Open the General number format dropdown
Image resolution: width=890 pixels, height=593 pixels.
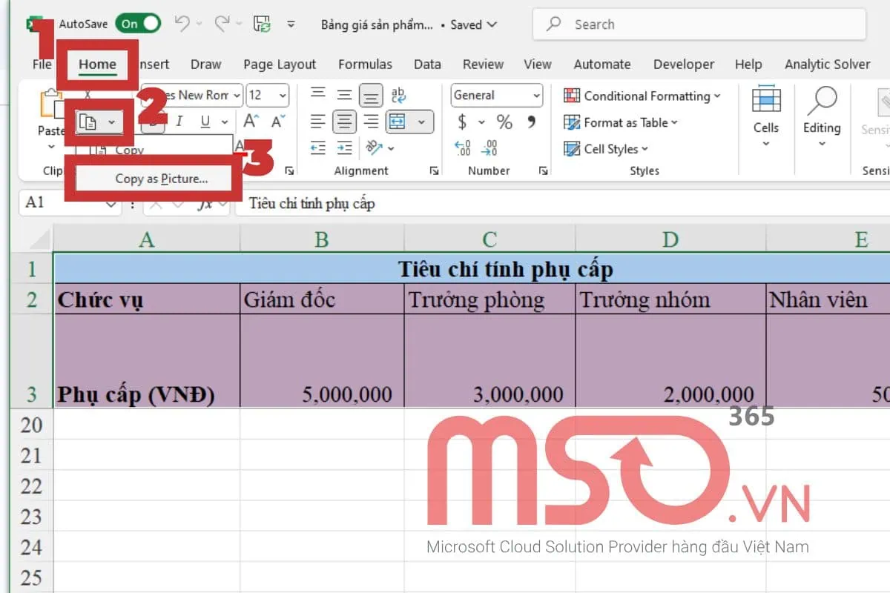click(x=495, y=95)
